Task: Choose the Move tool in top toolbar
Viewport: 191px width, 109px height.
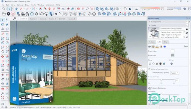Action: pyautogui.click(x=49, y=9)
